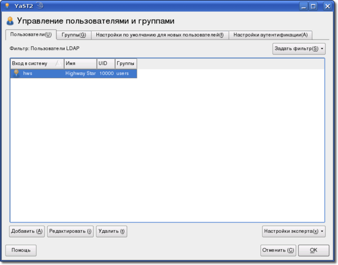Sort by the Вход в систему column
This screenshot has height=265, width=338.
tap(37, 64)
